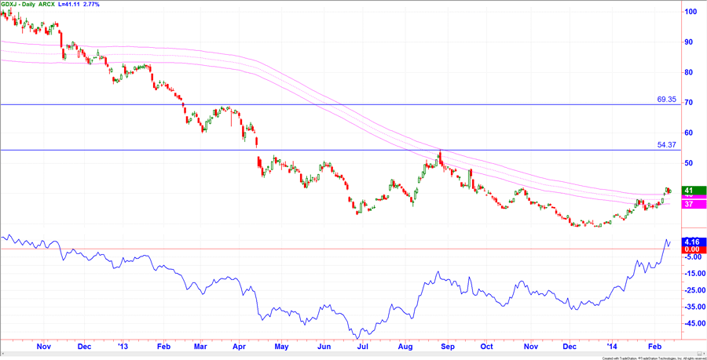Click the 100 price axis label
This screenshot has height=360, width=707.
click(691, 12)
